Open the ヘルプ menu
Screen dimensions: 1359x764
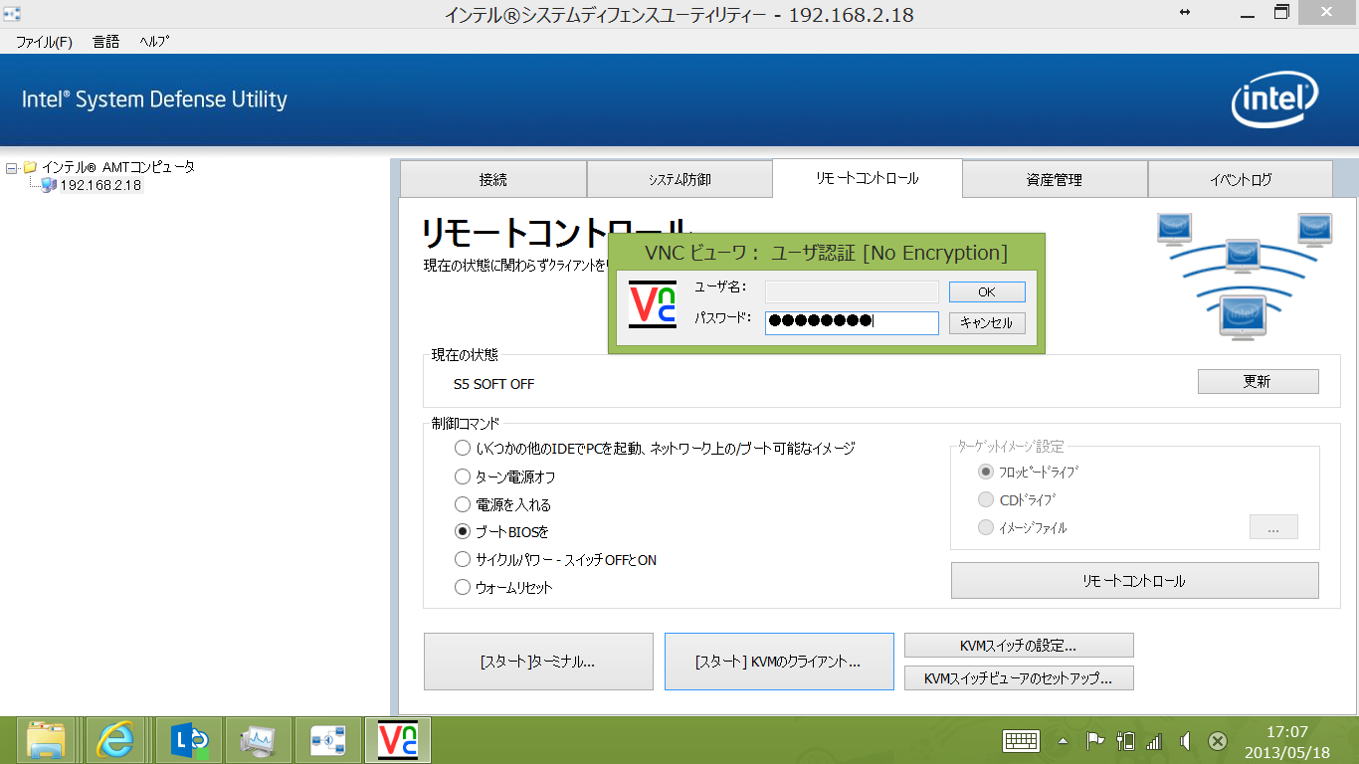tap(154, 42)
